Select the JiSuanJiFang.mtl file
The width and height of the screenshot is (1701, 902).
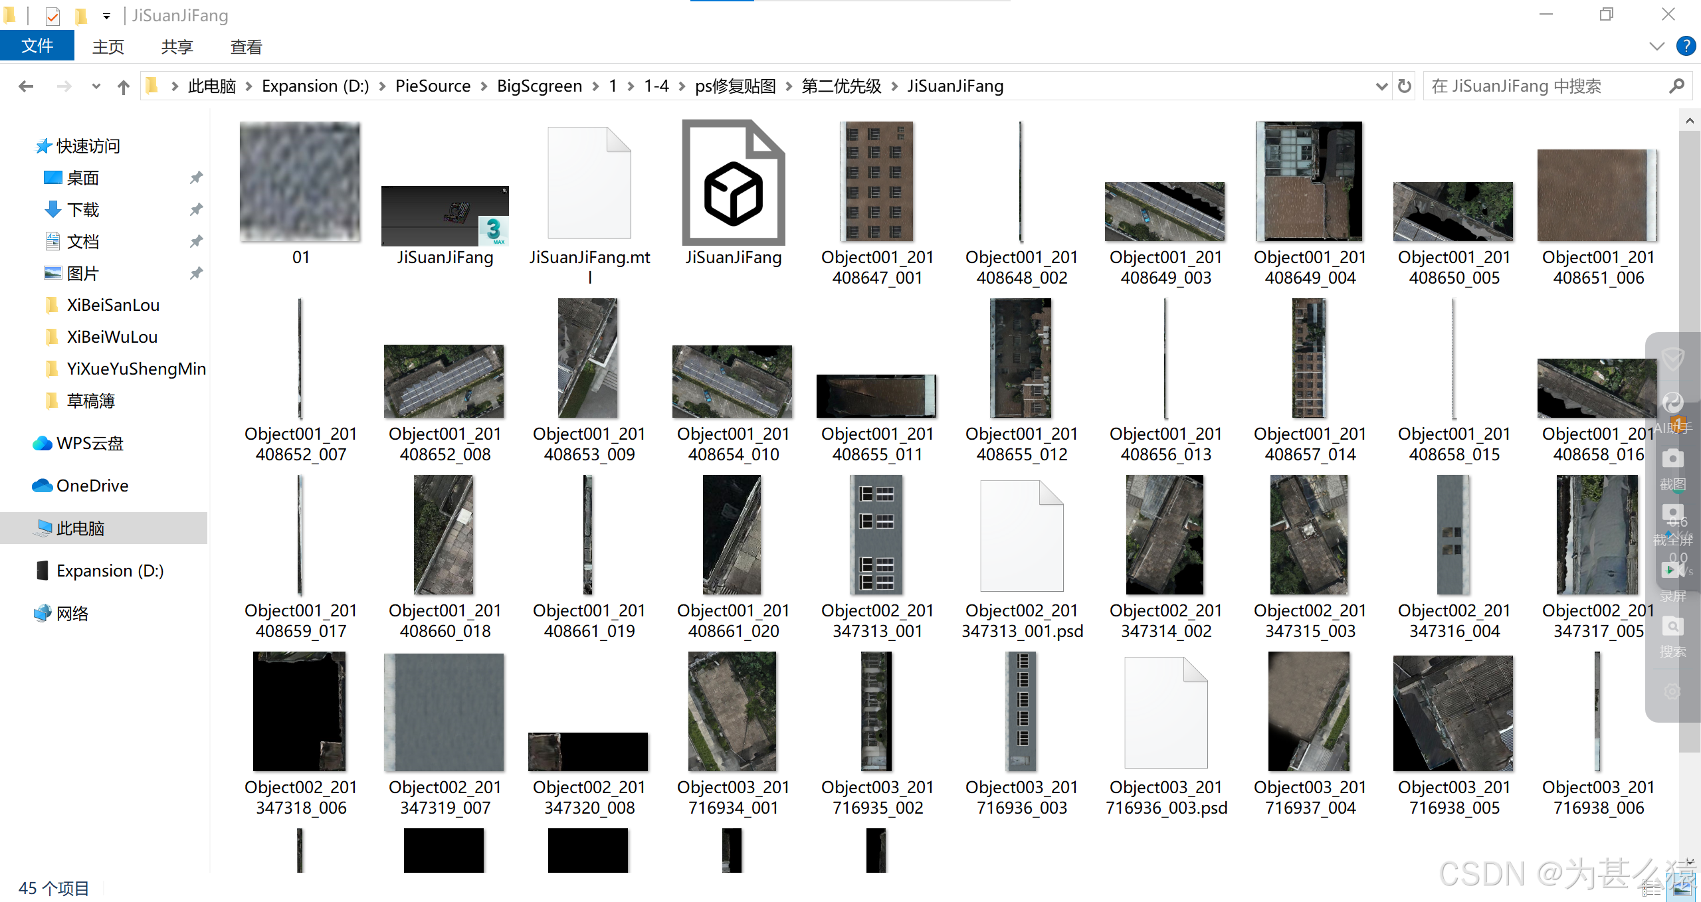pyautogui.click(x=589, y=206)
